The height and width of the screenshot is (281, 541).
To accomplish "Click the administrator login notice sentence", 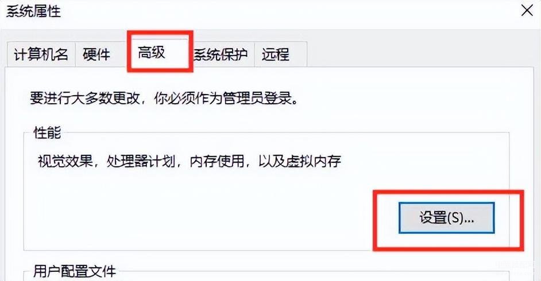I will tap(164, 98).
